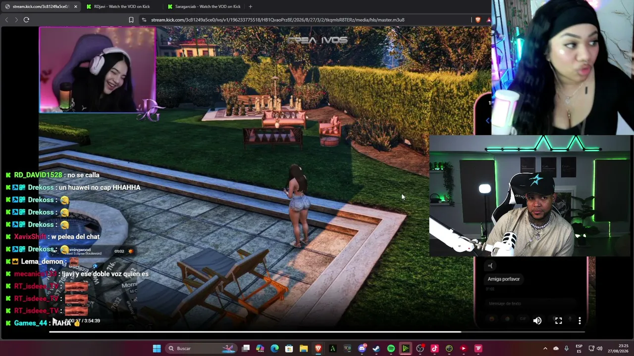This screenshot has height=356, width=634.
Task: Click the chat message "no se calla"
Action: click(83, 175)
